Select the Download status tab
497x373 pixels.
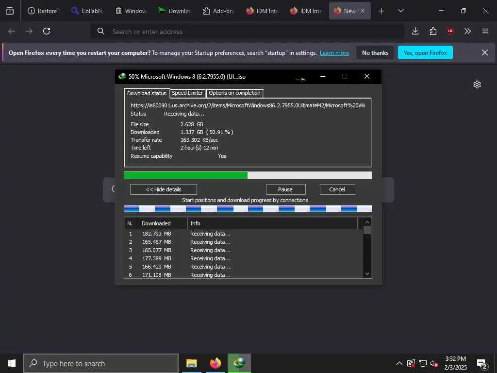pyautogui.click(x=147, y=93)
